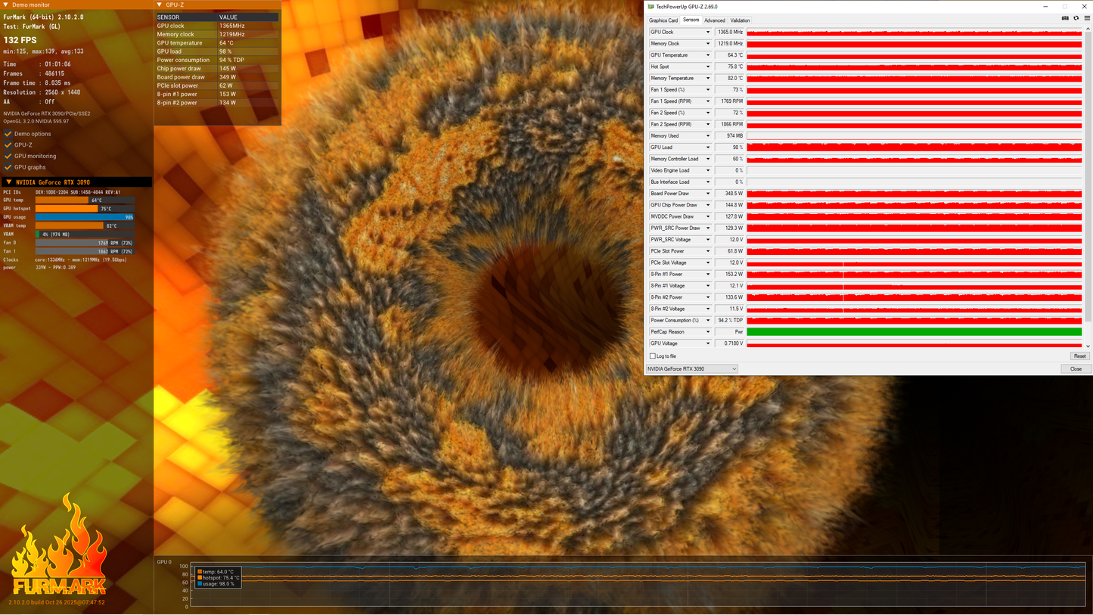
Task: Collapse the NVIDIA GeForce RTX 3090 section
Action: pos(9,182)
